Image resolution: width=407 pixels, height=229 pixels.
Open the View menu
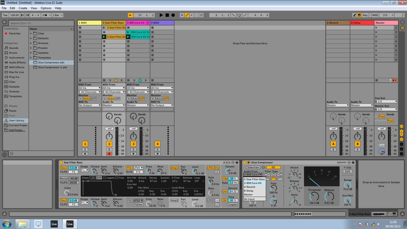(34, 8)
